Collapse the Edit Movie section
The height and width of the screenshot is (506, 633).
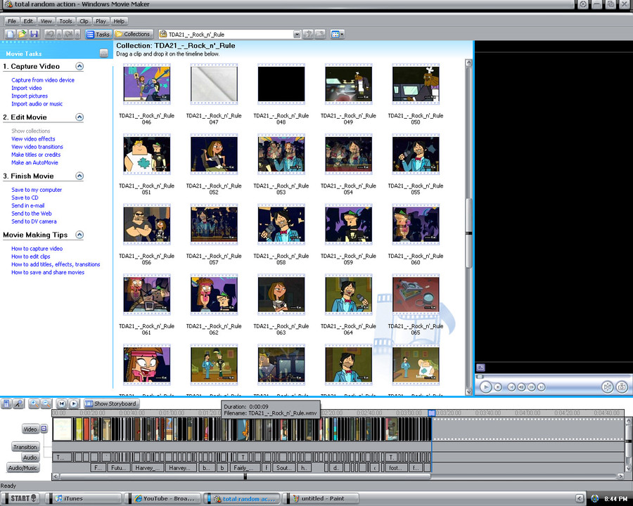79,117
